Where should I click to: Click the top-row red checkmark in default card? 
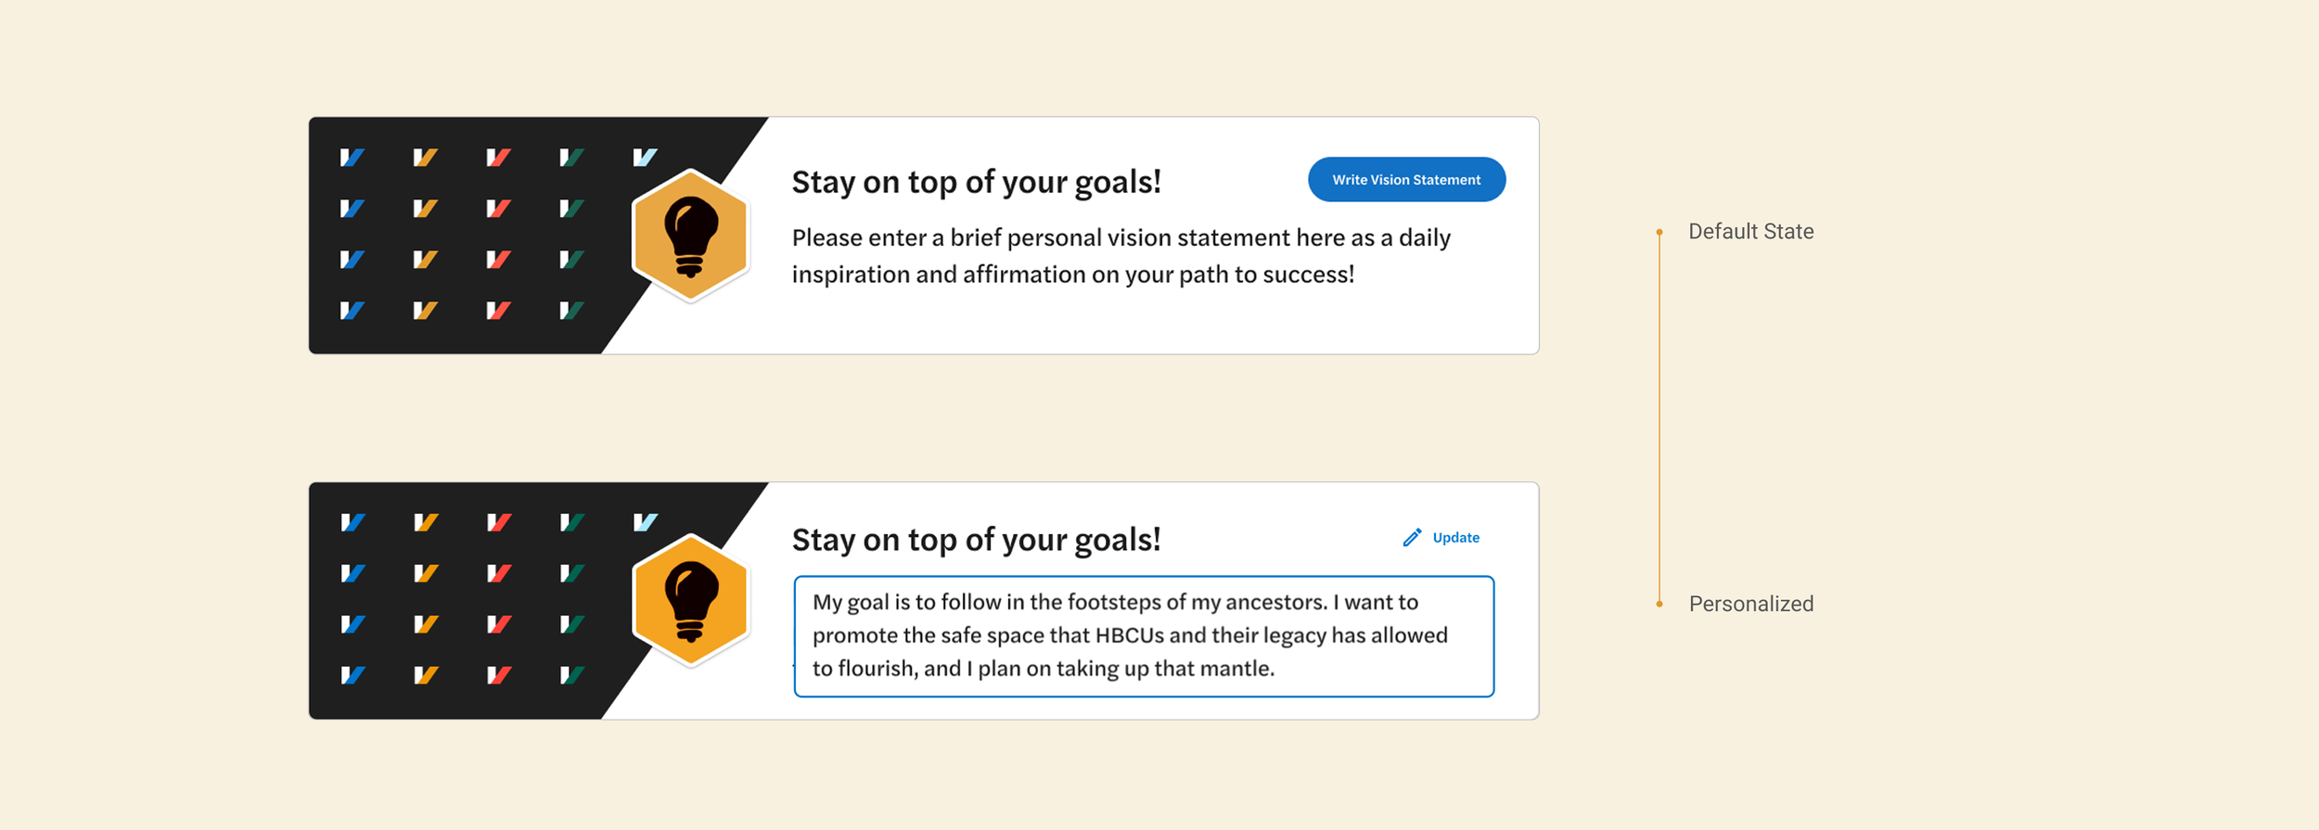coord(498,158)
